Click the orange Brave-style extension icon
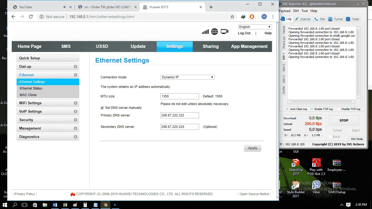Screen dimensions: 372x209 tap(252, 17)
